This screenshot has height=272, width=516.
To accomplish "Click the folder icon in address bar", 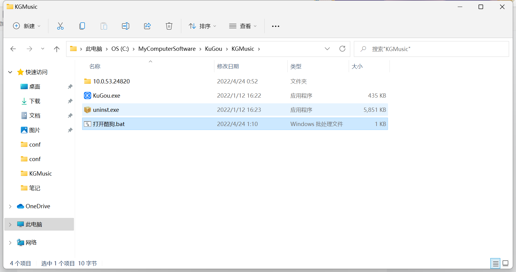I will [x=73, y=49].
